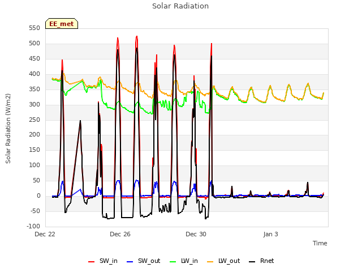Image resolution: width=362 pixels, height=272 pixels.
Task: Click the 350 y-axis tick label
Action: [35, 89]
